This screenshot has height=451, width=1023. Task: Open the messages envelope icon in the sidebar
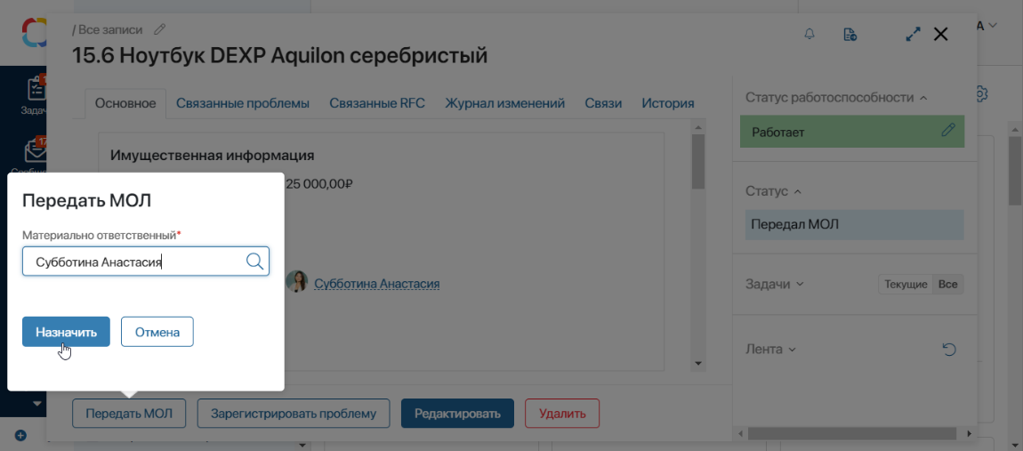coord(36,151)
